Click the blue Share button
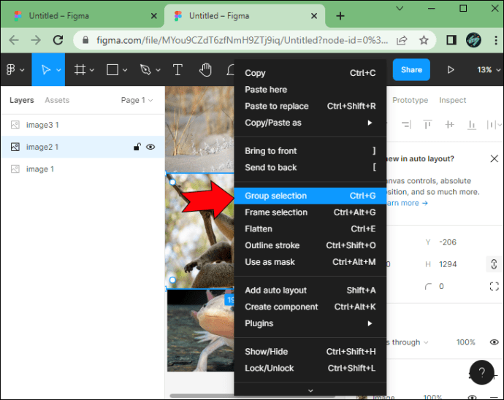Screen dimensions: 504x400 pos(411,70)
